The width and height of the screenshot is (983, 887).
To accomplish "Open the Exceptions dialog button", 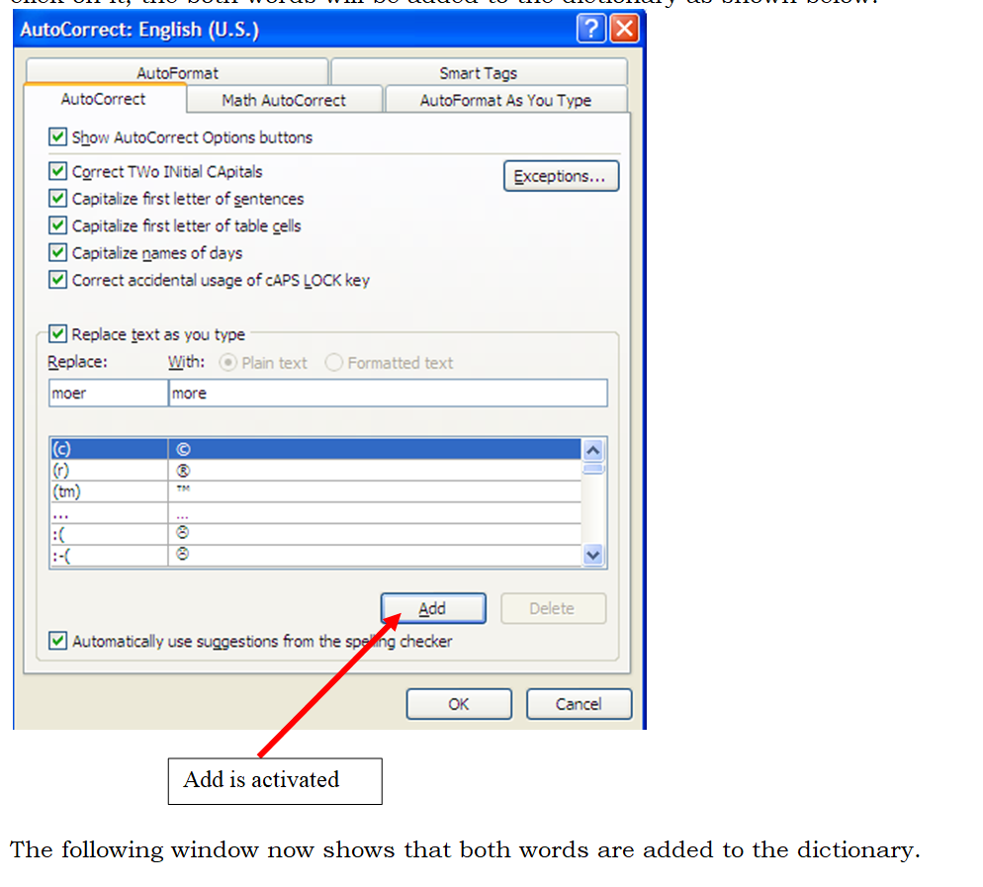I will click(x=561, y=176).
